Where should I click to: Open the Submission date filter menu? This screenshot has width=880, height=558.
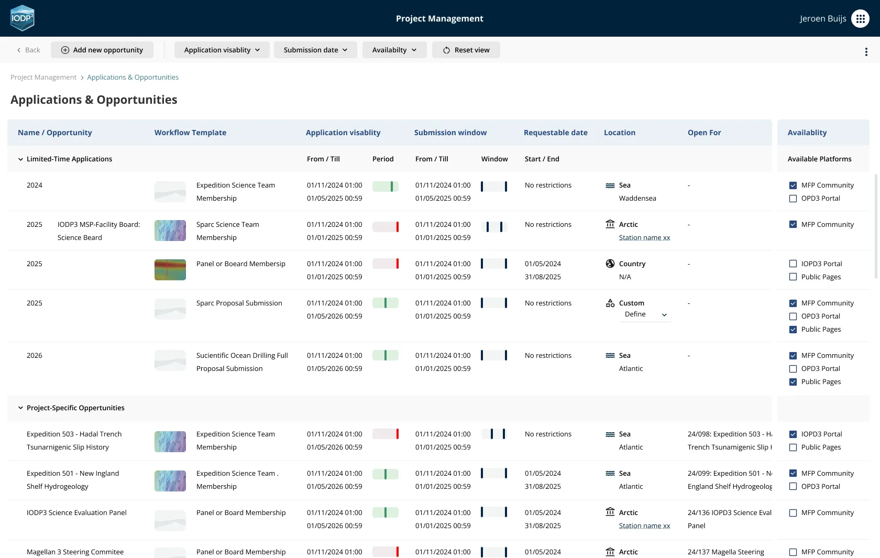point(315,50)
